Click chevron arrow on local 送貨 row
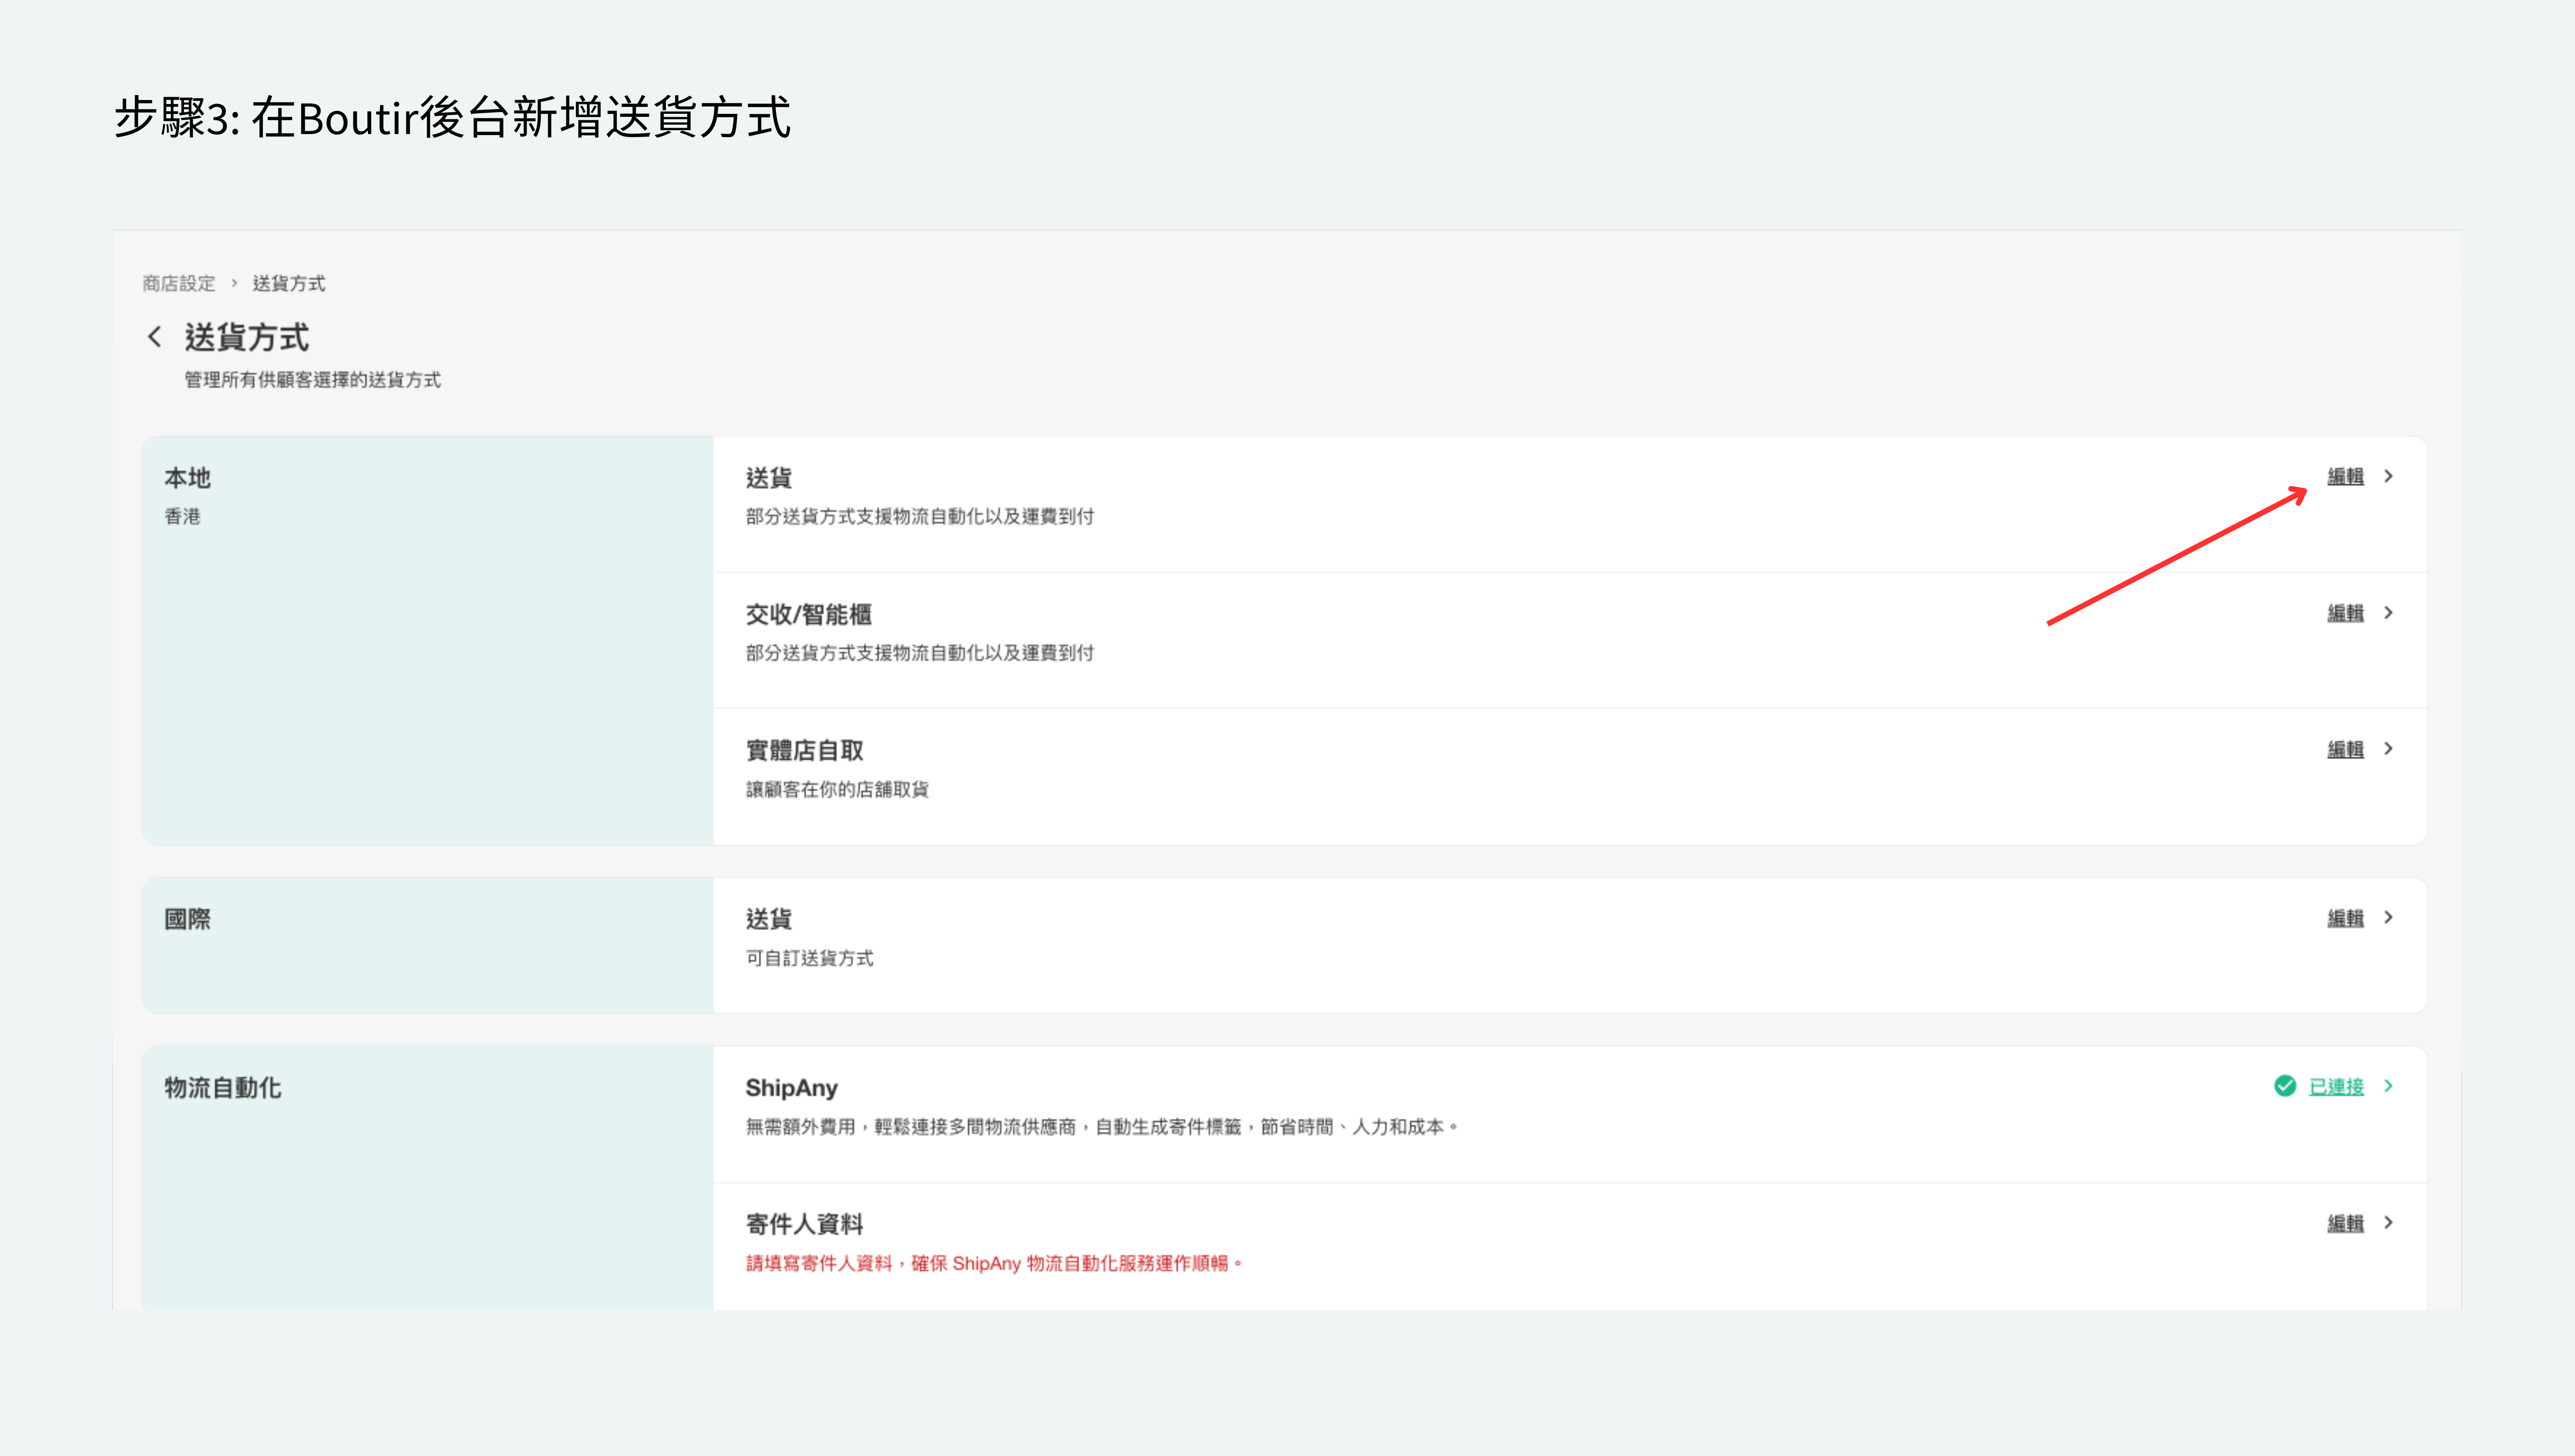 [x=2388, y=476]
